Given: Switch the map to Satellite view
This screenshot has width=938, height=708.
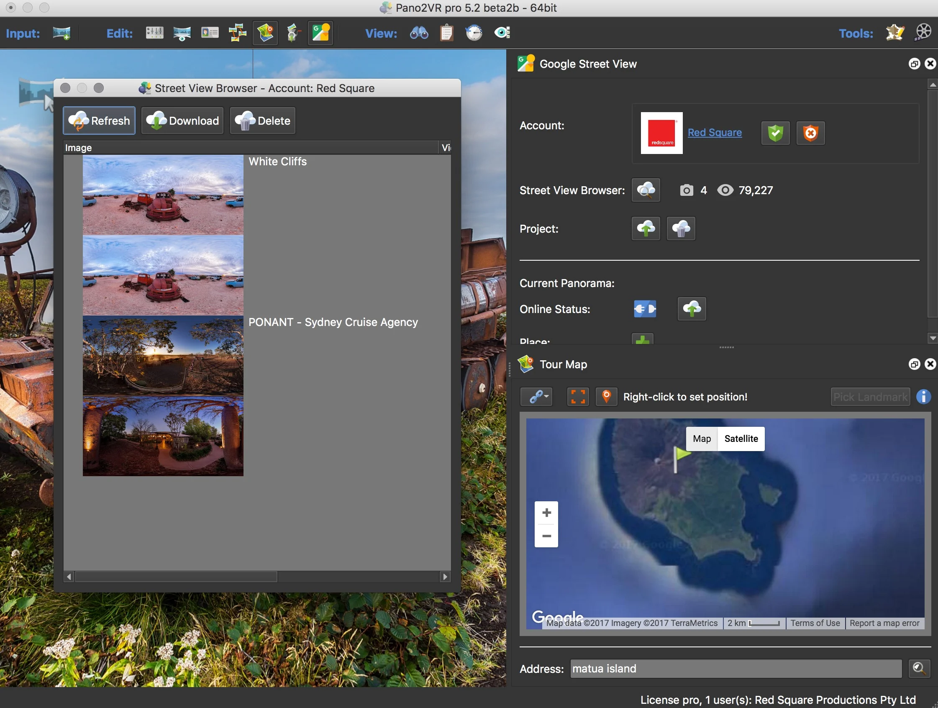Looking at the screenshot, I should pyautogui.click(x=741, y=439).
